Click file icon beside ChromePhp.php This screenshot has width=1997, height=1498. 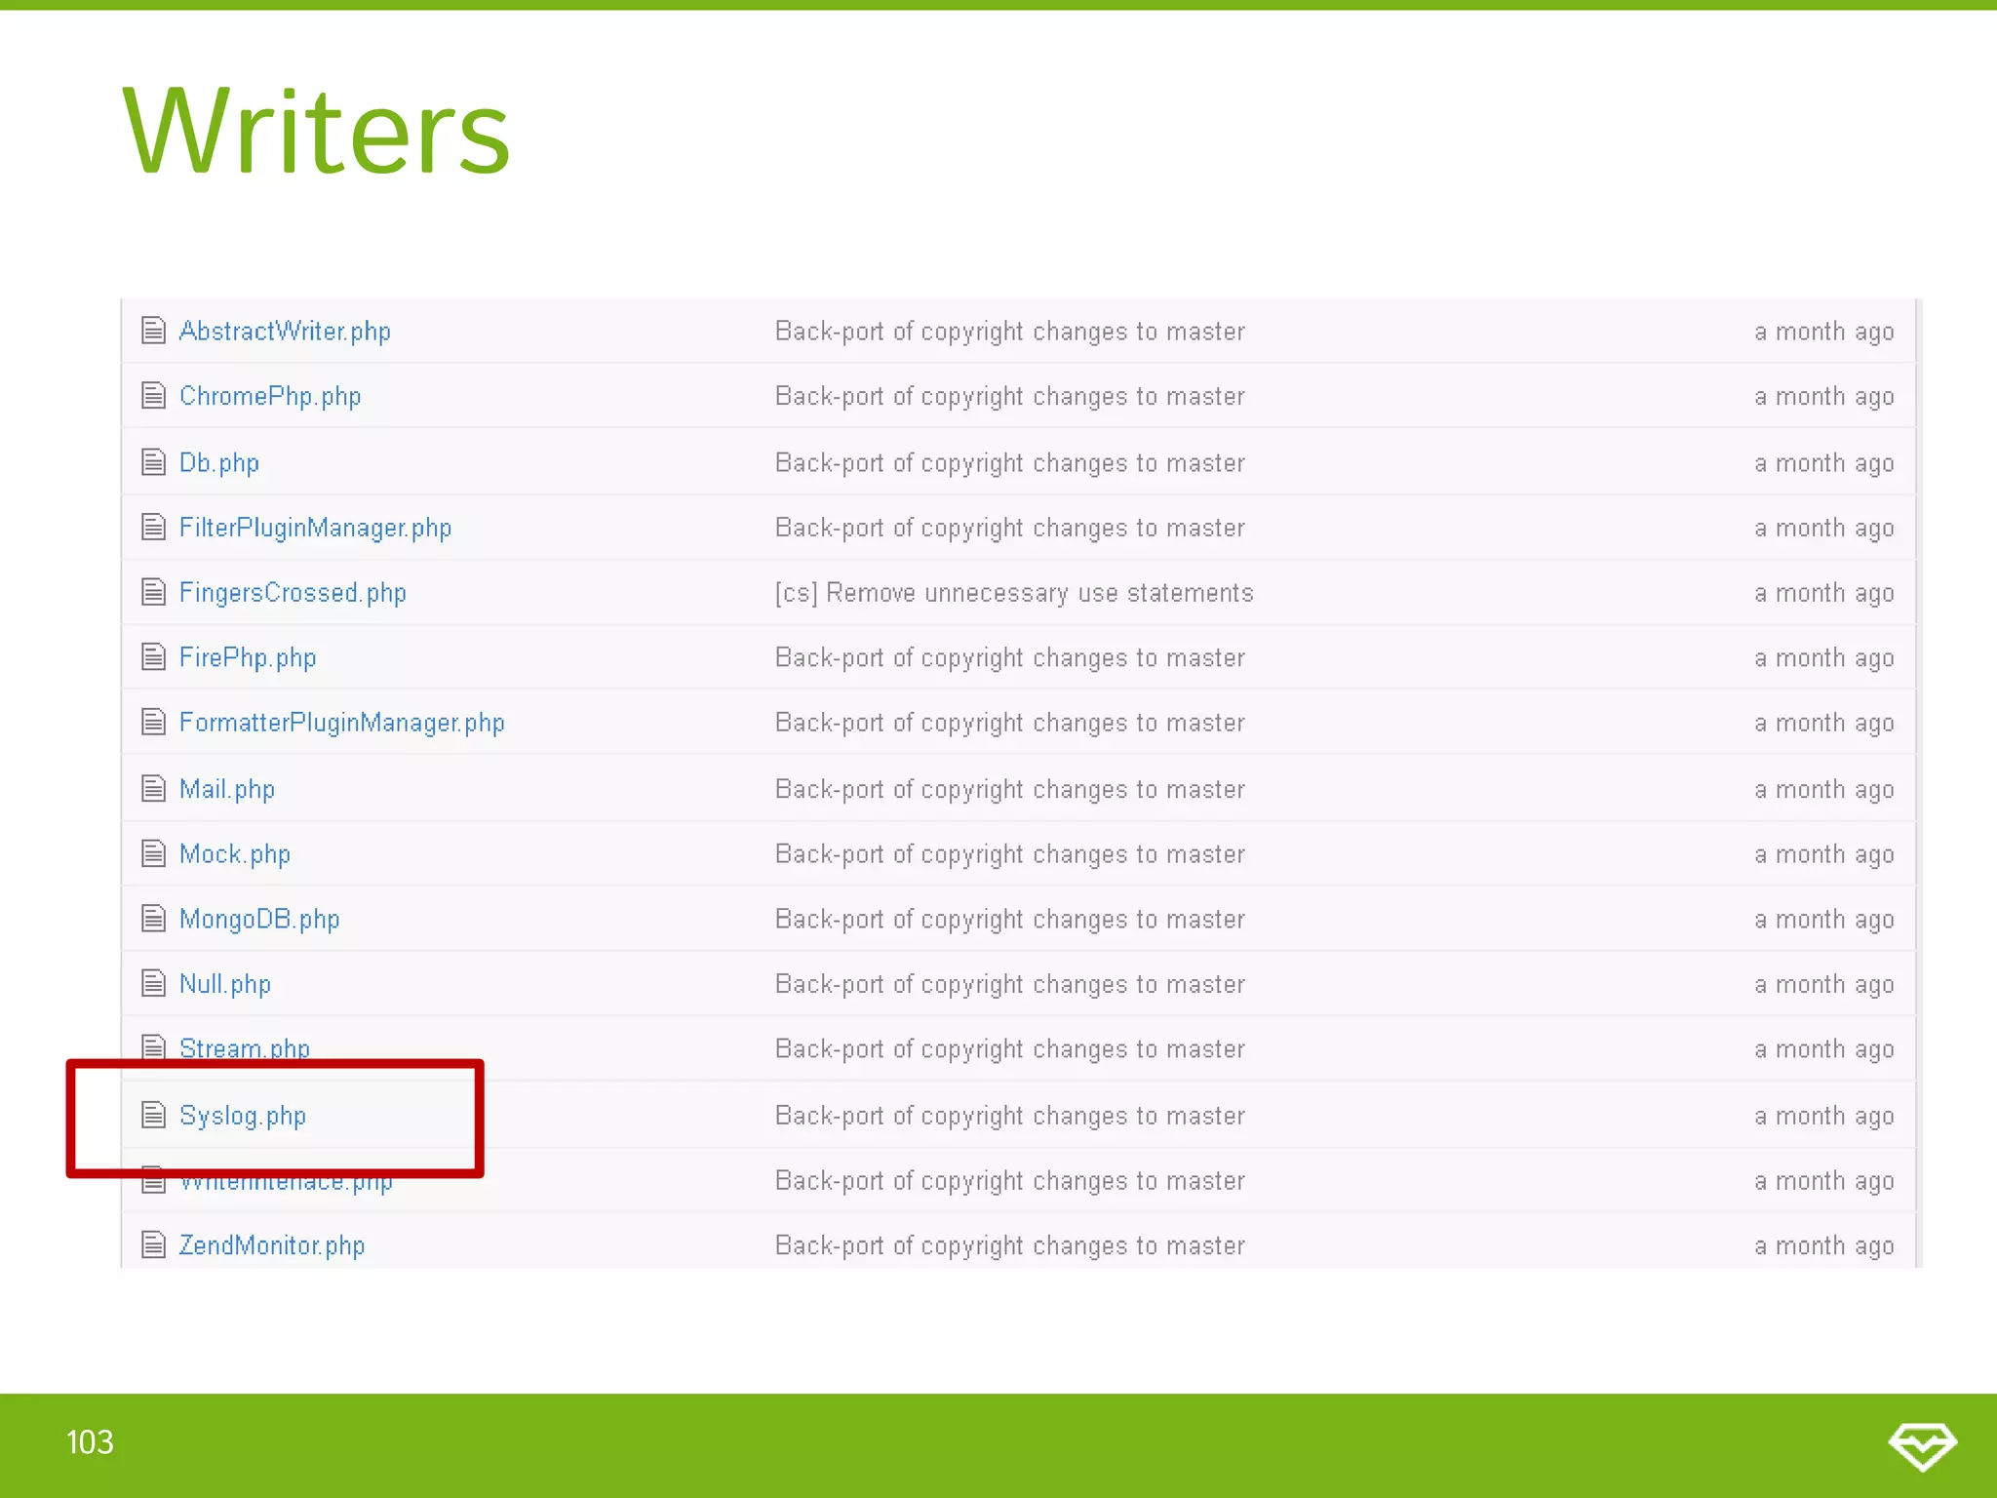coord(153,396)
